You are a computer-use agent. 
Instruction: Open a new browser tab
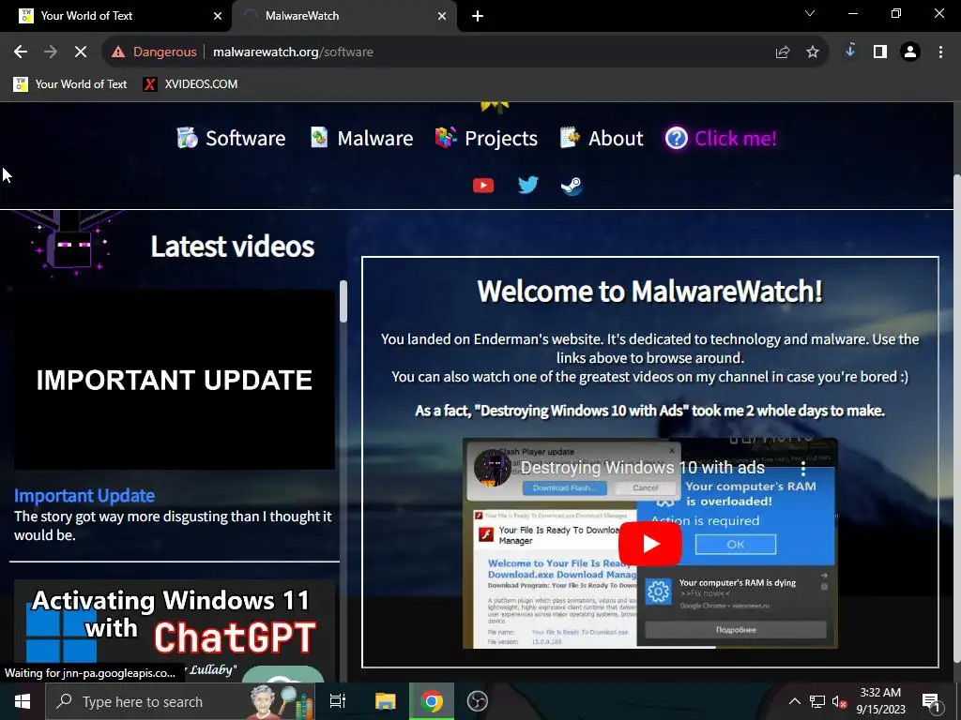click(x=478, y=16)
